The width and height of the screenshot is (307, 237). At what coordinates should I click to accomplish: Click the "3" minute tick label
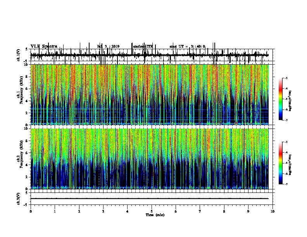point(103,211)
